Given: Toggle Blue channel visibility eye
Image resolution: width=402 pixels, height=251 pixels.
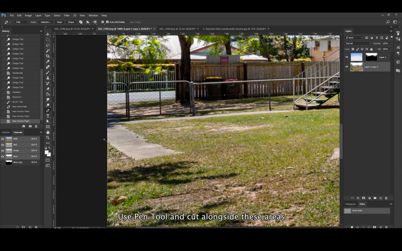Looking at the screenshot, I should click(x=3, y=156).
